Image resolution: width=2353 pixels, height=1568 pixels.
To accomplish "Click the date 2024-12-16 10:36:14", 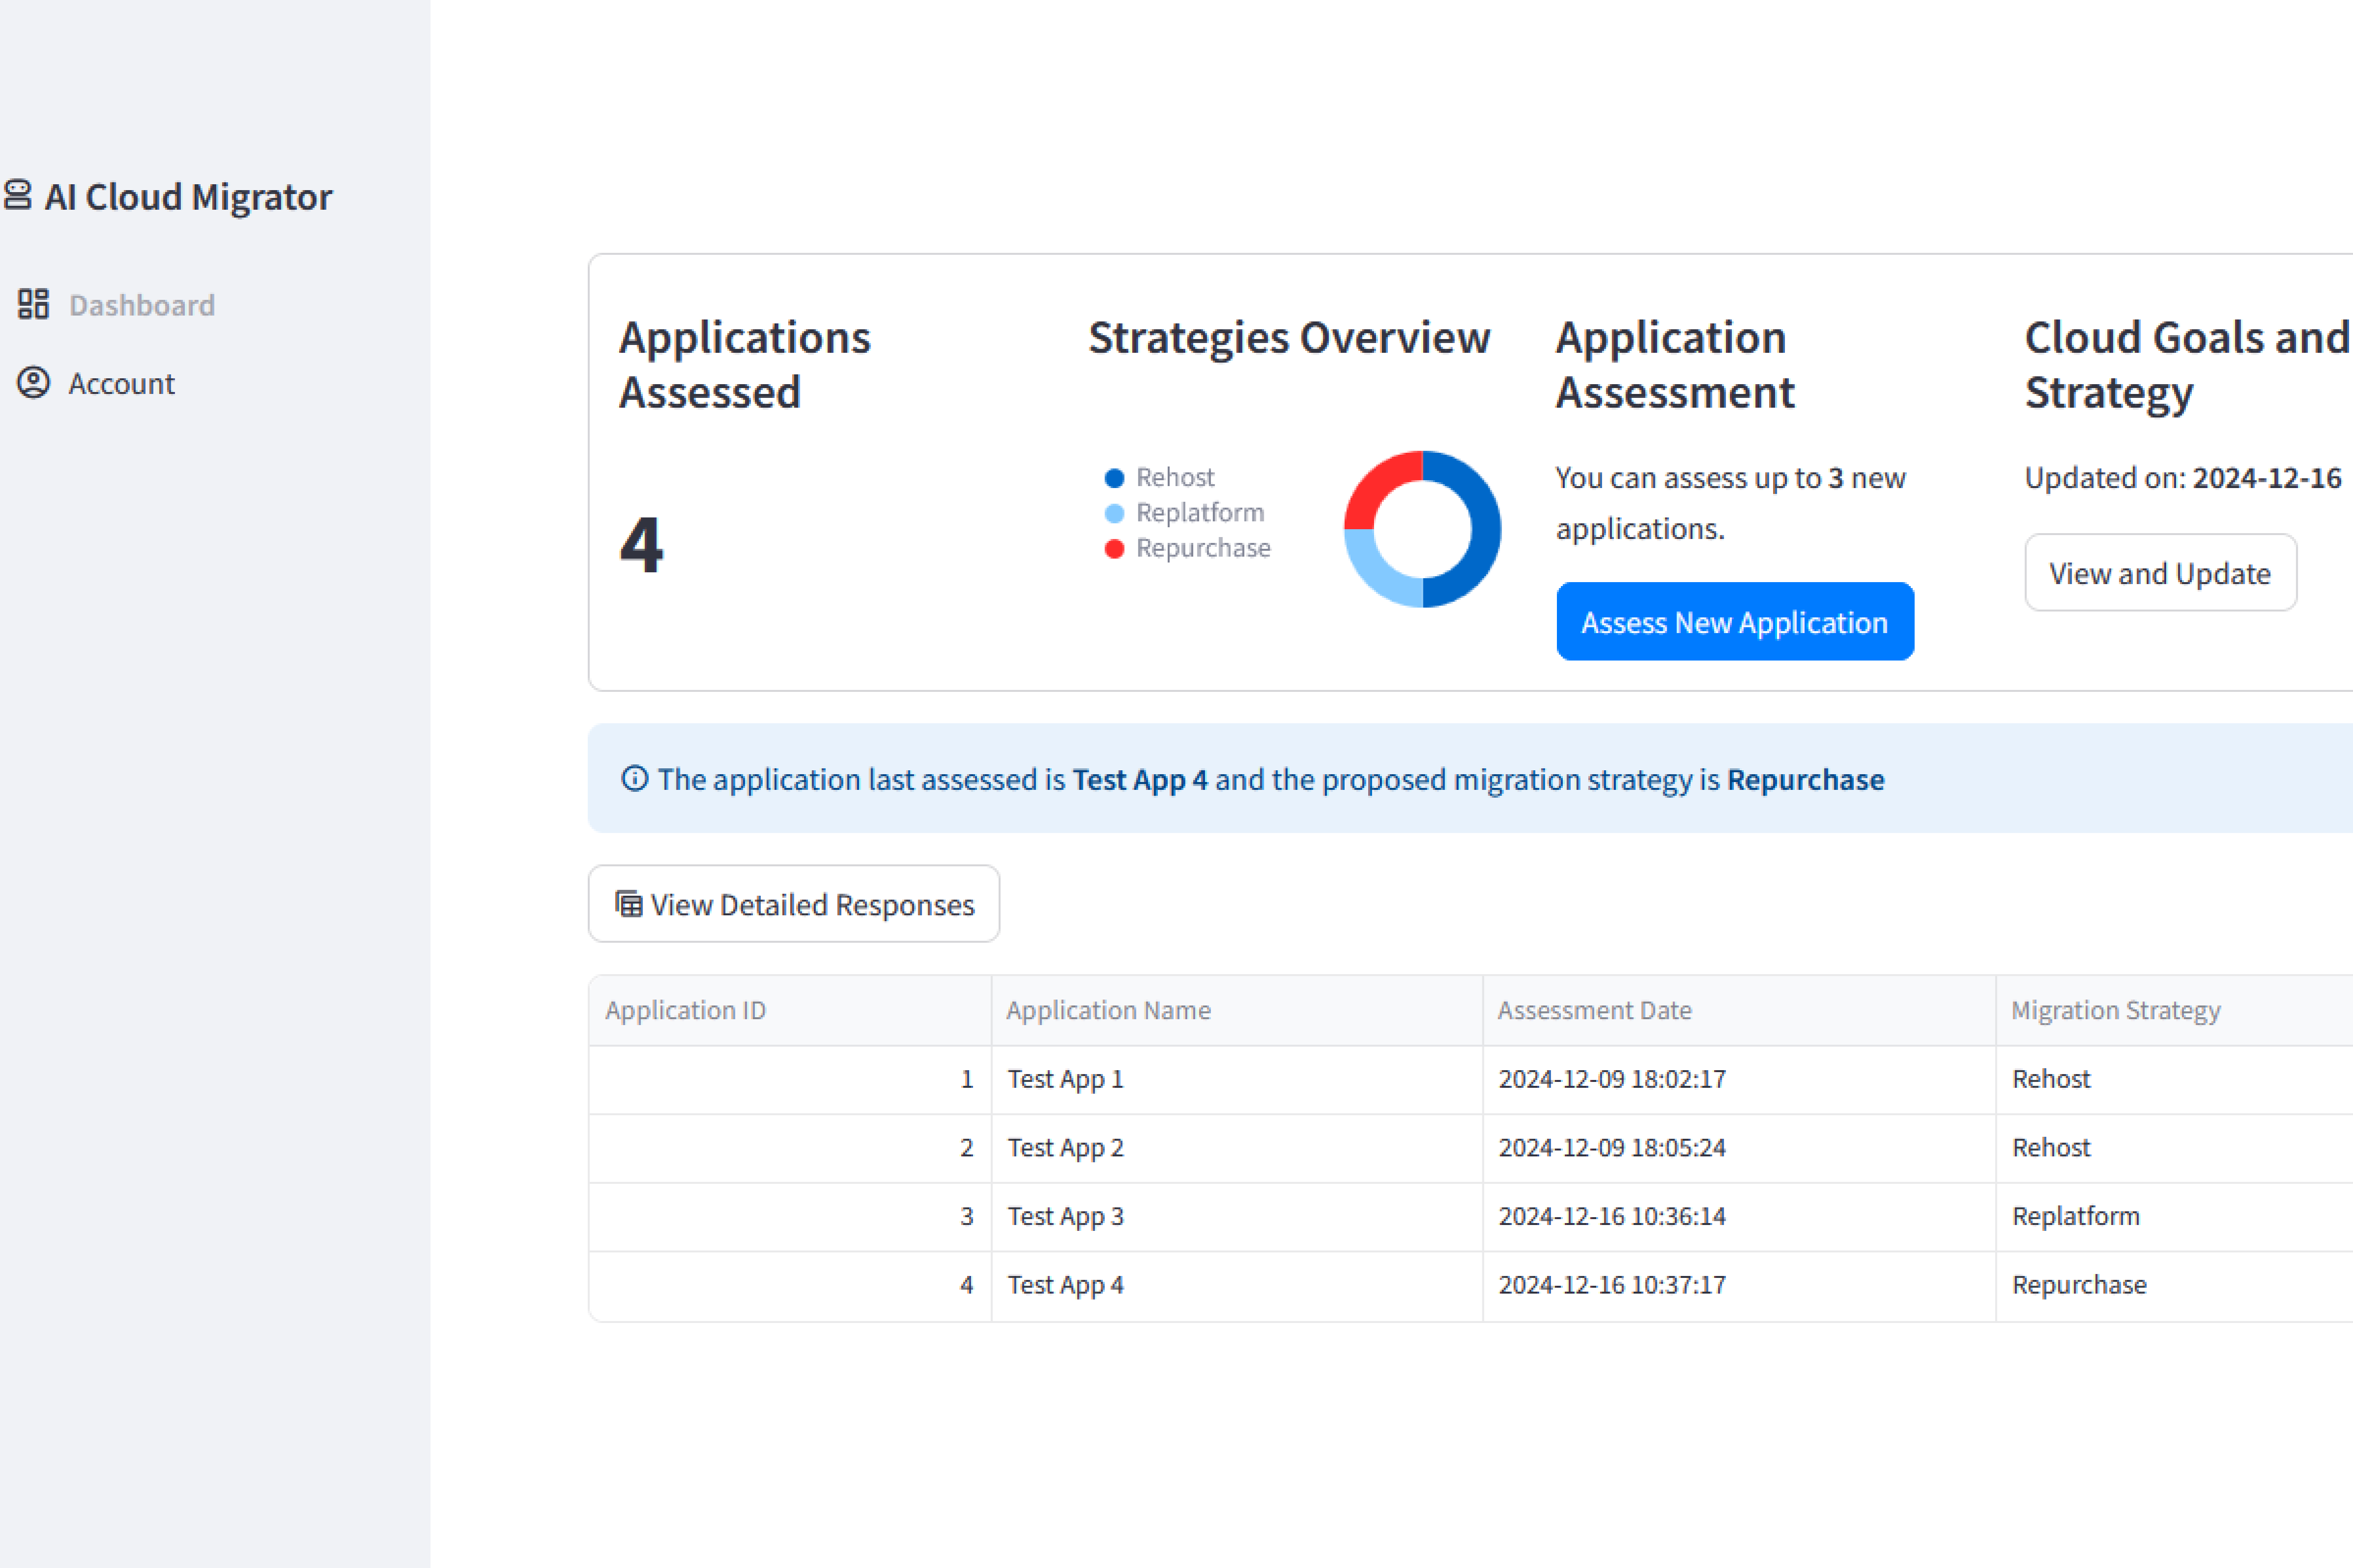I will click(x=1612, y=1216).
